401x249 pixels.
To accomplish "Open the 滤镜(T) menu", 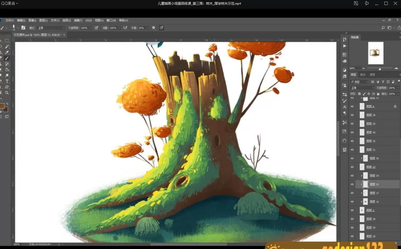I will click(78, 20).
